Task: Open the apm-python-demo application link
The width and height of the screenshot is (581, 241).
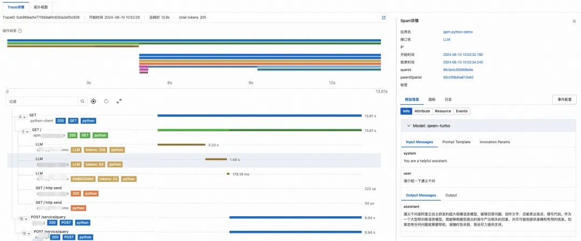Action: (455, 32)
